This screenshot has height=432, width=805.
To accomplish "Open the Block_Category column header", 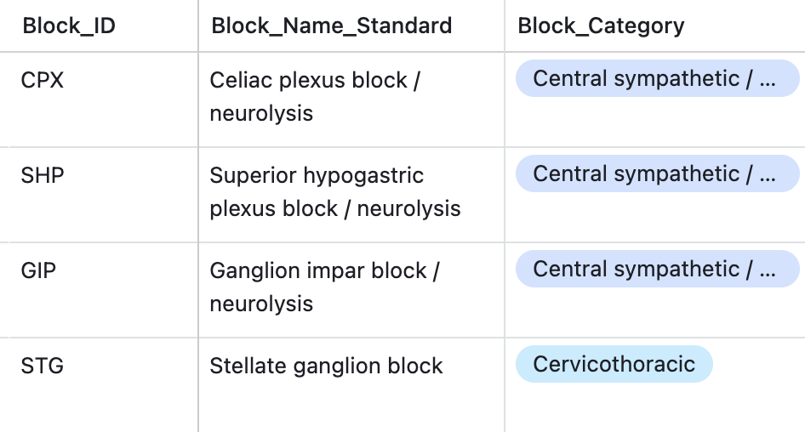I will tap(601, 26).
